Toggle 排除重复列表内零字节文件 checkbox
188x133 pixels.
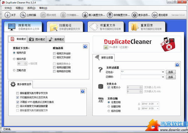pyautogui.click(x=18, y=93)
